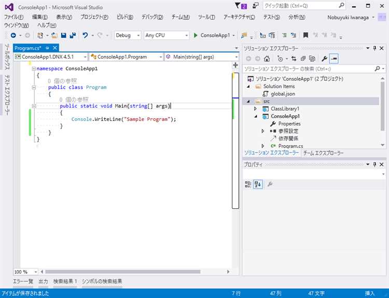Image resolution: width=389 pixels, height=298 pixels.
Task: Click the bookmark flag icon in toolbar
Action: click(305, 35)
